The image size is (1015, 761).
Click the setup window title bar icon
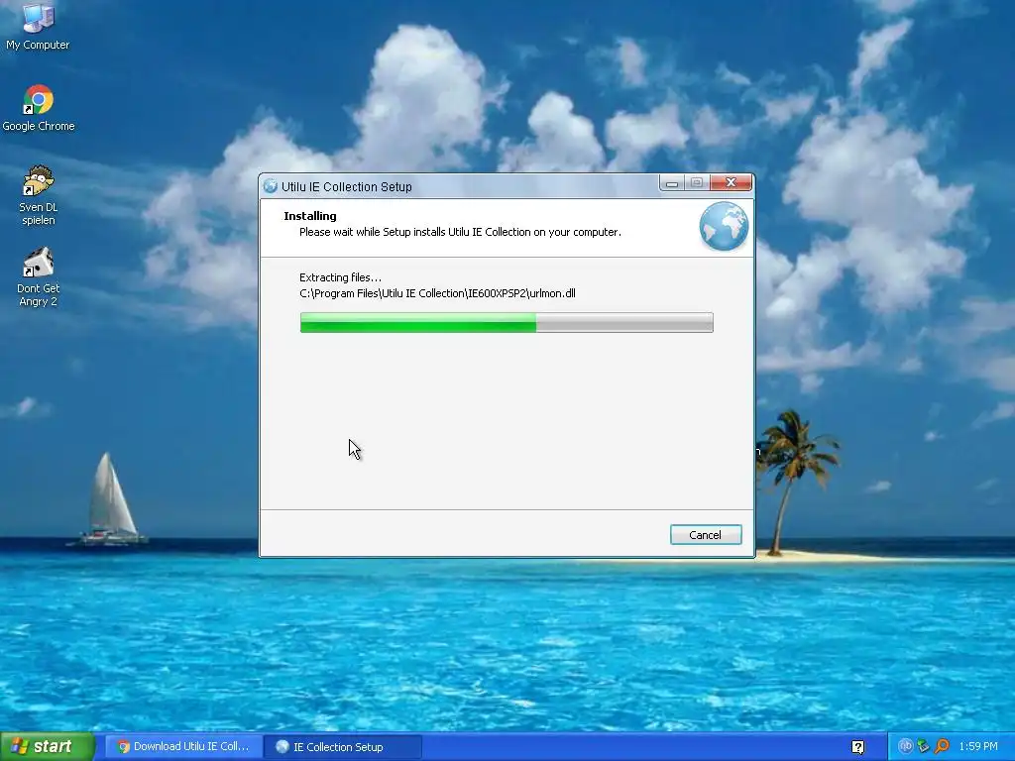coord(271,186)
